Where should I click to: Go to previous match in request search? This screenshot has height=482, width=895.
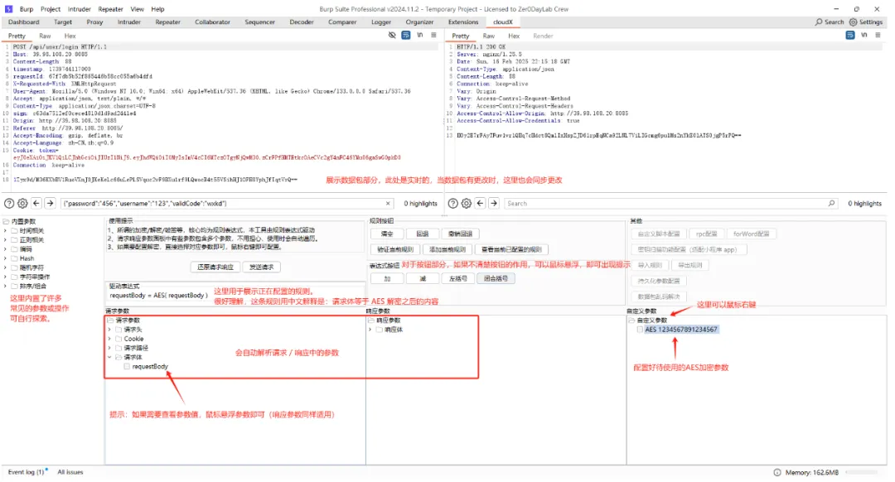(36, 203)
